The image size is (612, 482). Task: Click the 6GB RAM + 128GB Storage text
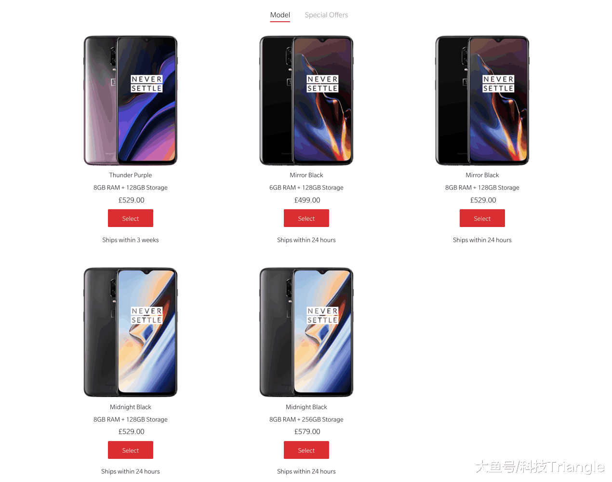click(x=306, y=187)
